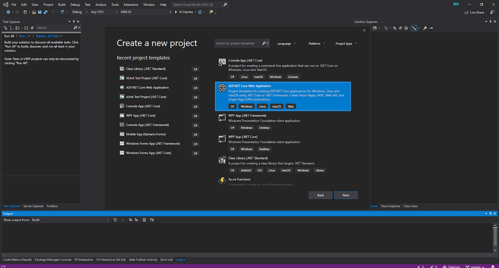
Task: Toggle pin on Solution Explorer panel
Action: pos(490,21)
